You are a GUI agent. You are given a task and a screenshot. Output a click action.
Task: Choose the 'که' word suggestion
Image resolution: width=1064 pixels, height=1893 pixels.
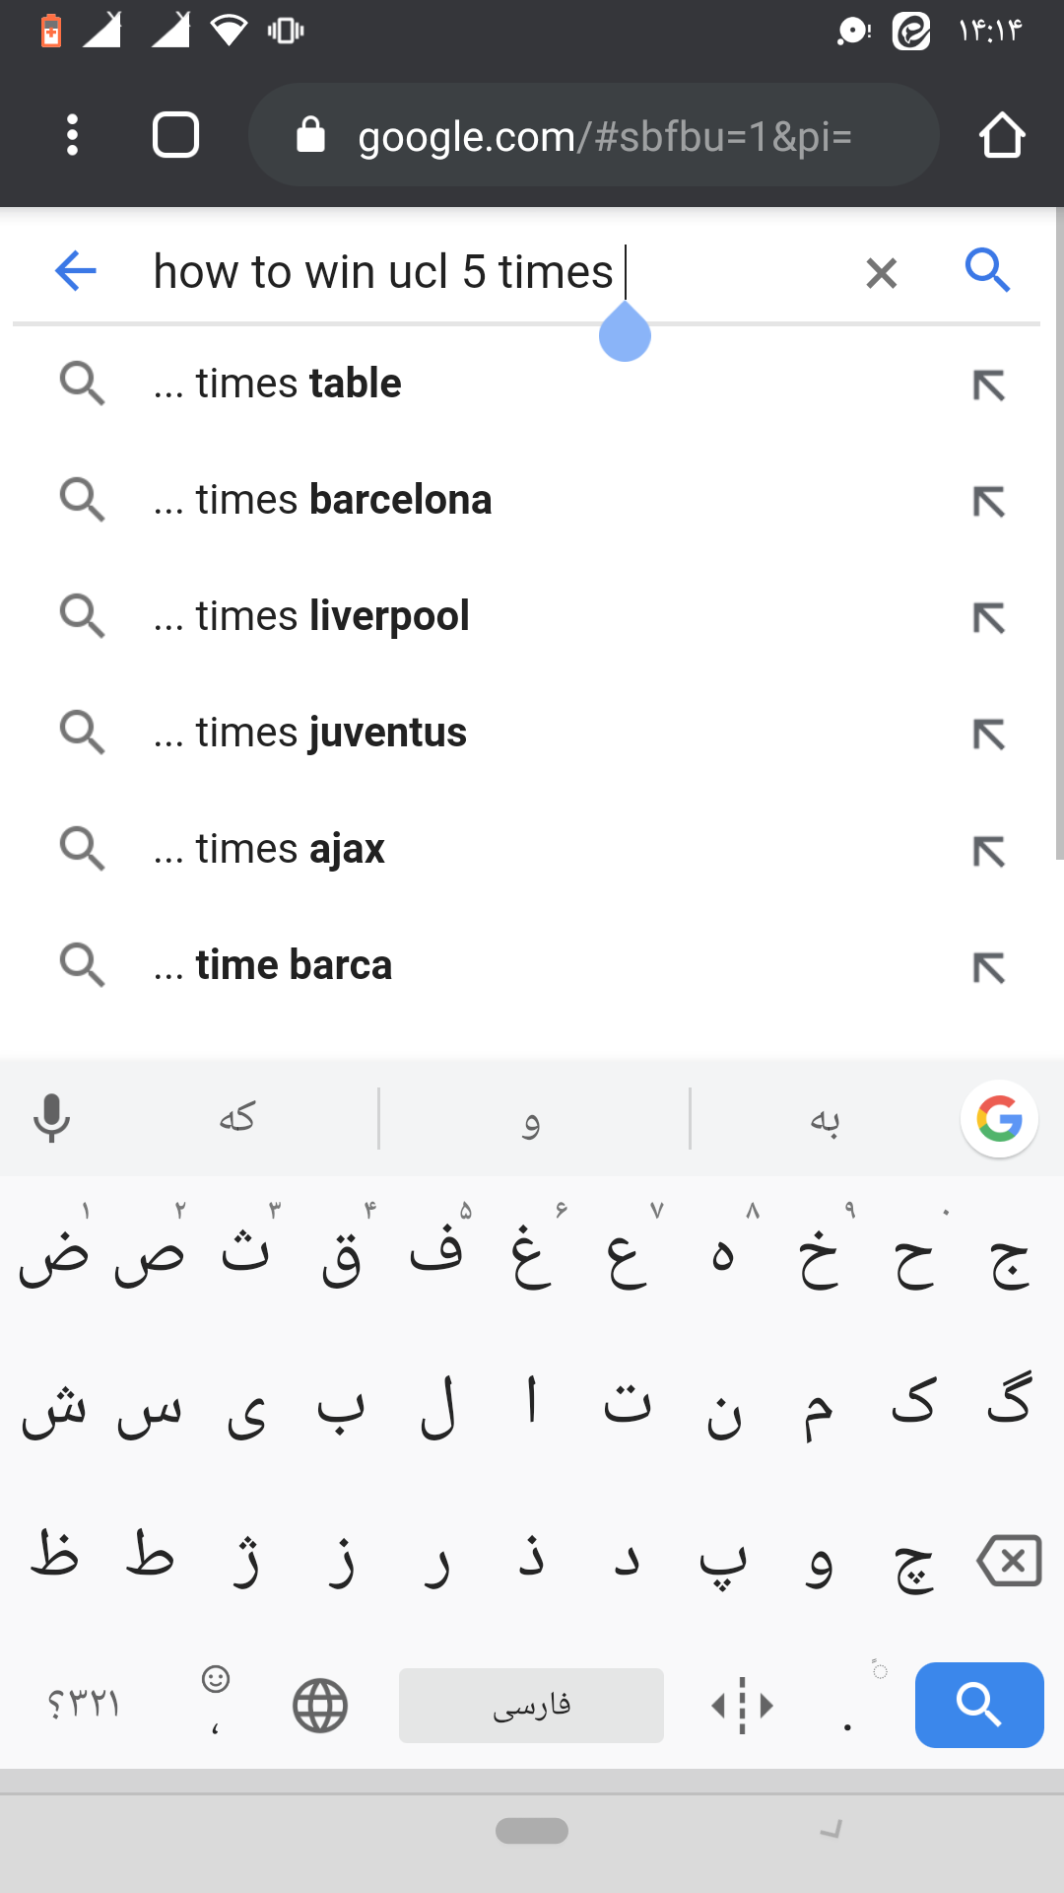point(237,1119)
